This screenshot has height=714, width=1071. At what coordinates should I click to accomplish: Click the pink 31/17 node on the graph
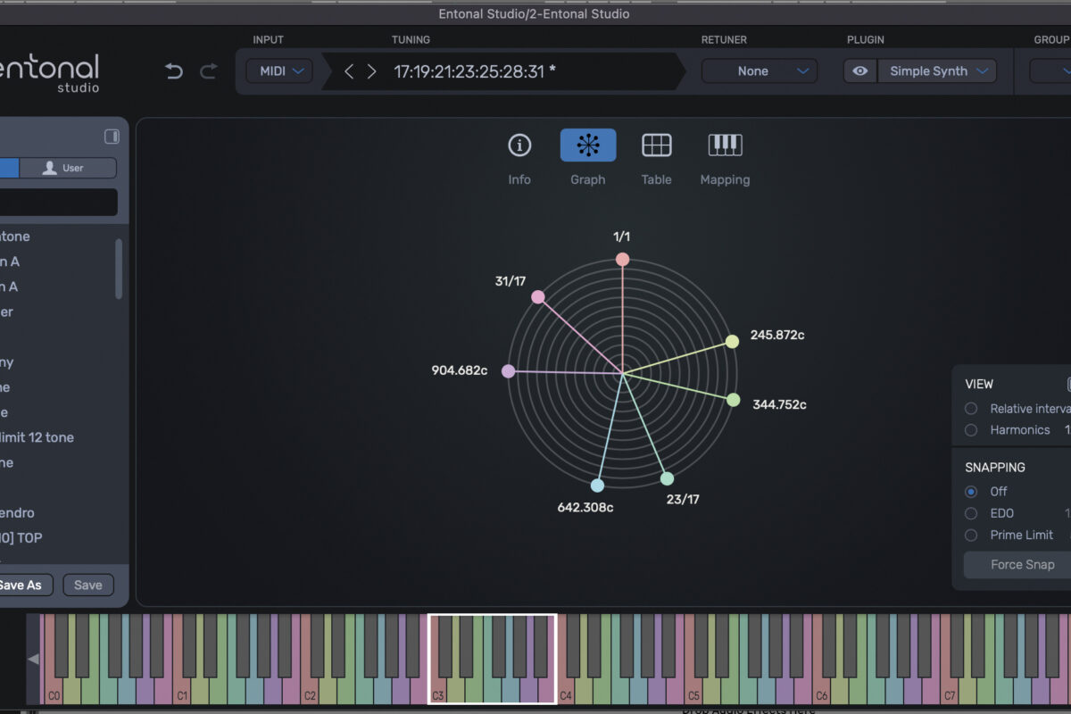pyautogui.click(x=538, y=295)
